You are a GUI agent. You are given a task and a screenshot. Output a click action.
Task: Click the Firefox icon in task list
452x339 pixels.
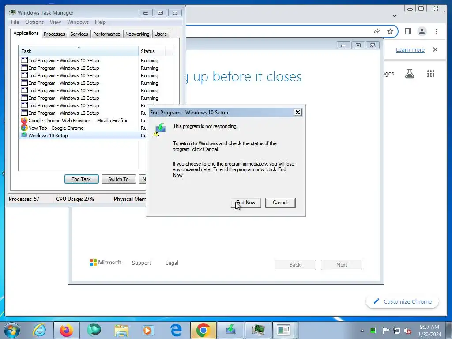coord(24,121)
